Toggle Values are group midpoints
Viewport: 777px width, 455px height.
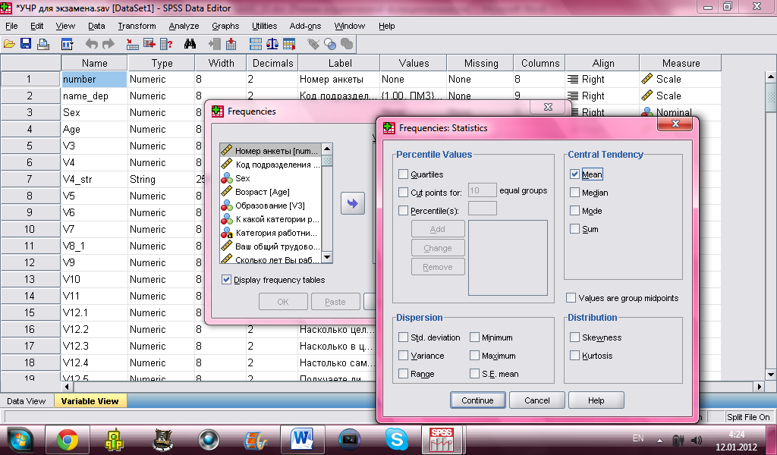[x=571, y=297]
